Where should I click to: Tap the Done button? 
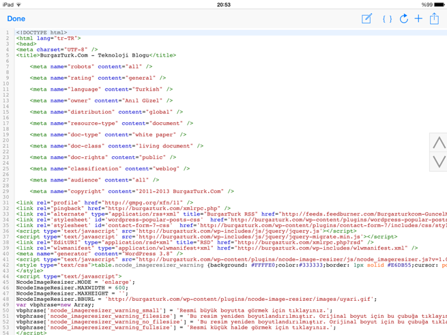(16, 19)
